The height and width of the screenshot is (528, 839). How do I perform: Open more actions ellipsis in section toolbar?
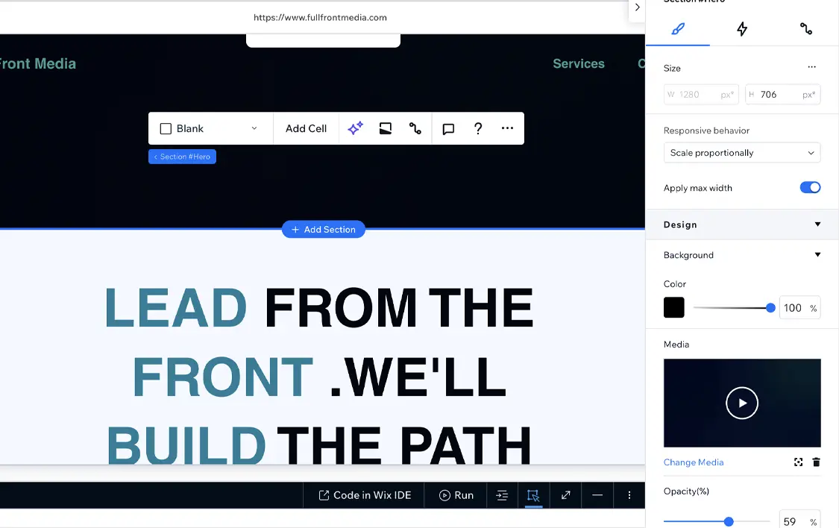[507, 128]
